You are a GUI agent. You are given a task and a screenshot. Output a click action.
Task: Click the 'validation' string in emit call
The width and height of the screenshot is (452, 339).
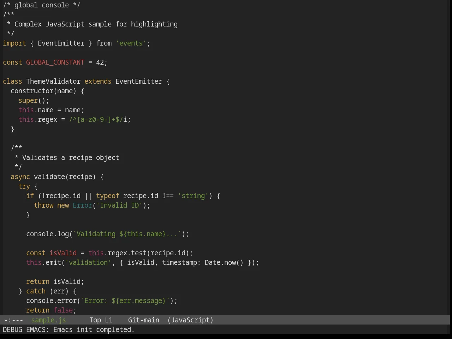click(x=88, y=263)
